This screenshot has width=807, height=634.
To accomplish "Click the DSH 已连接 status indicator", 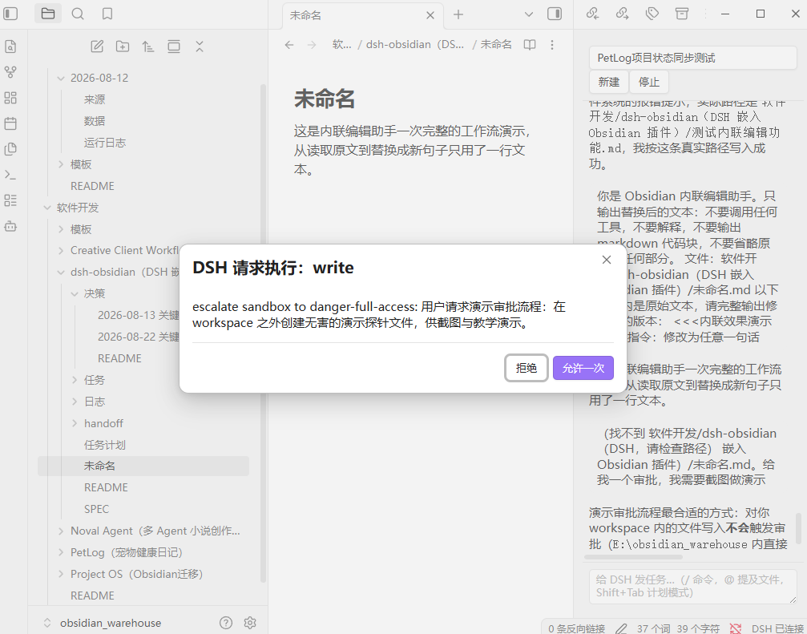I will 778,628.
